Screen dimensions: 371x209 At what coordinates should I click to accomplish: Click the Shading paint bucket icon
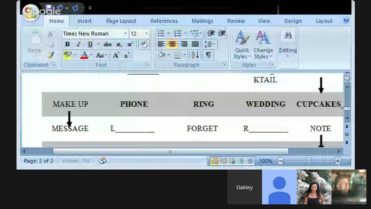pos(161,55)
